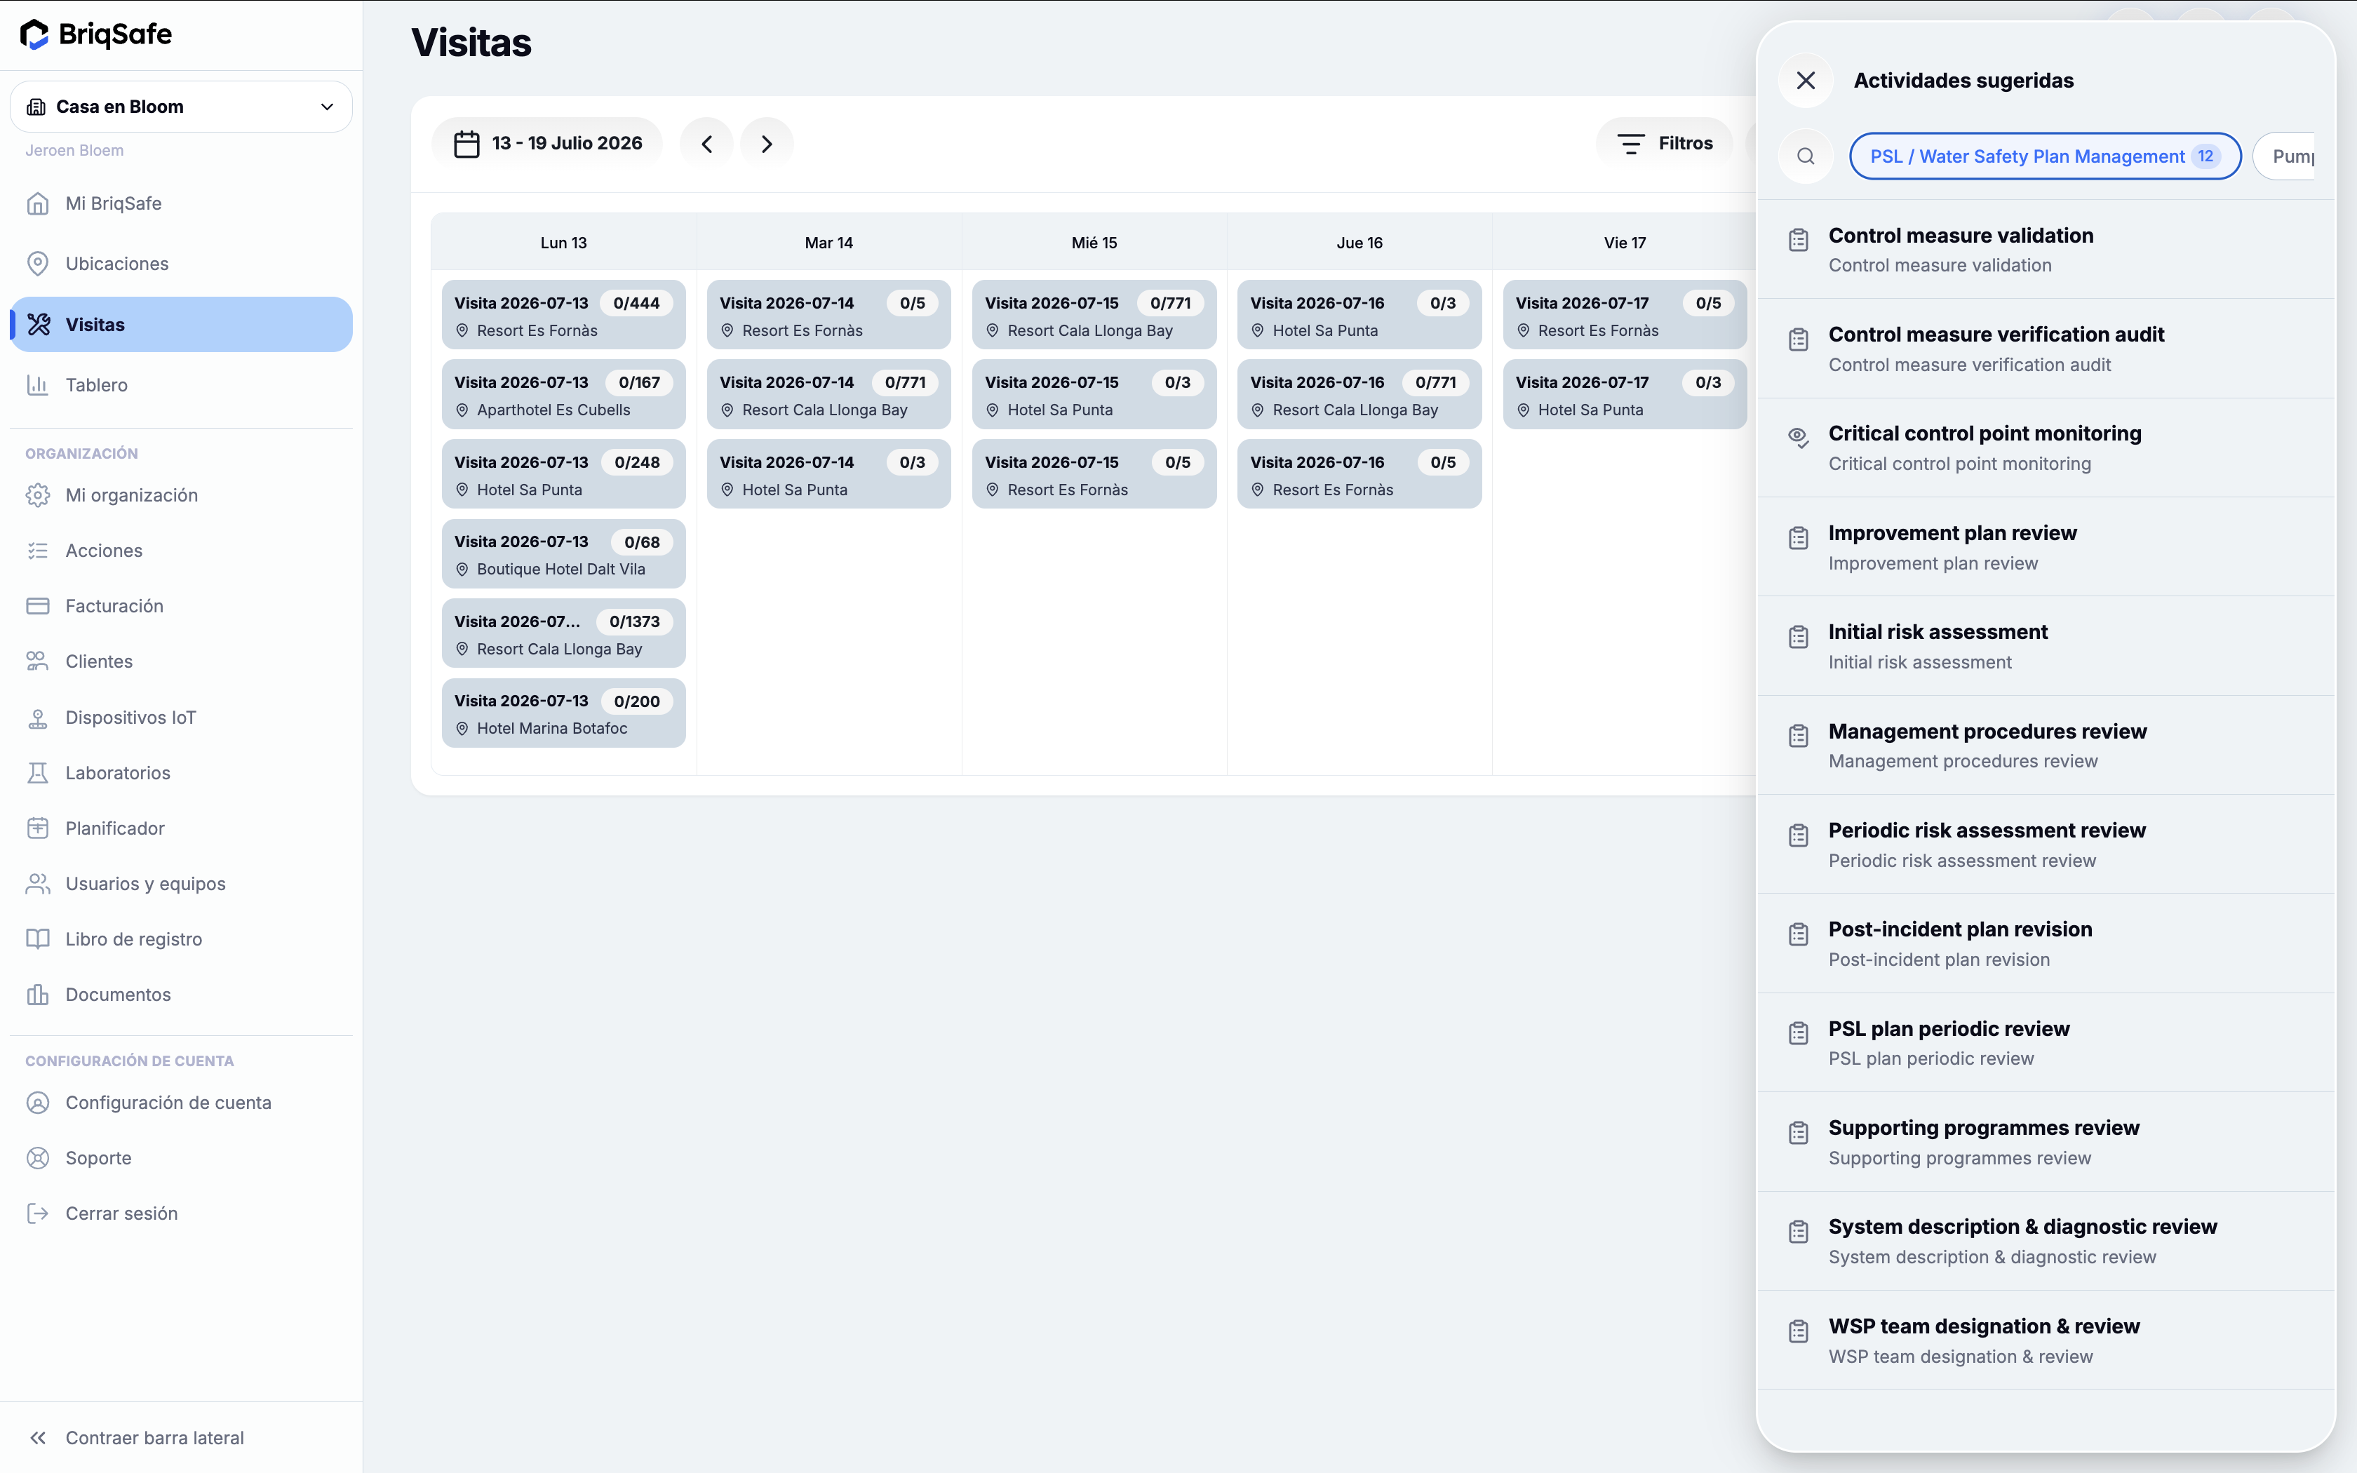Click the Configuración de cuenta user icon

pyautogui.click(x=38, y=1103)
